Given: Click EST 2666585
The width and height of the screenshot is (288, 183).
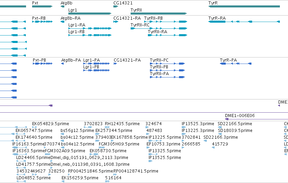Looking at the screenshot, I should (x=191, y=144).
